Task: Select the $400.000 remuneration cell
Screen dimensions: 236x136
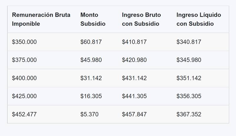Action: [24, 78]
